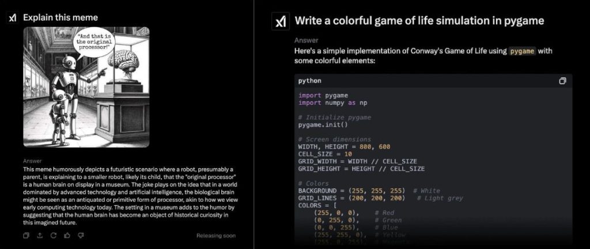
Task: Click the xAI logo beside 'Explain this meme'
Action: (13, 18)
